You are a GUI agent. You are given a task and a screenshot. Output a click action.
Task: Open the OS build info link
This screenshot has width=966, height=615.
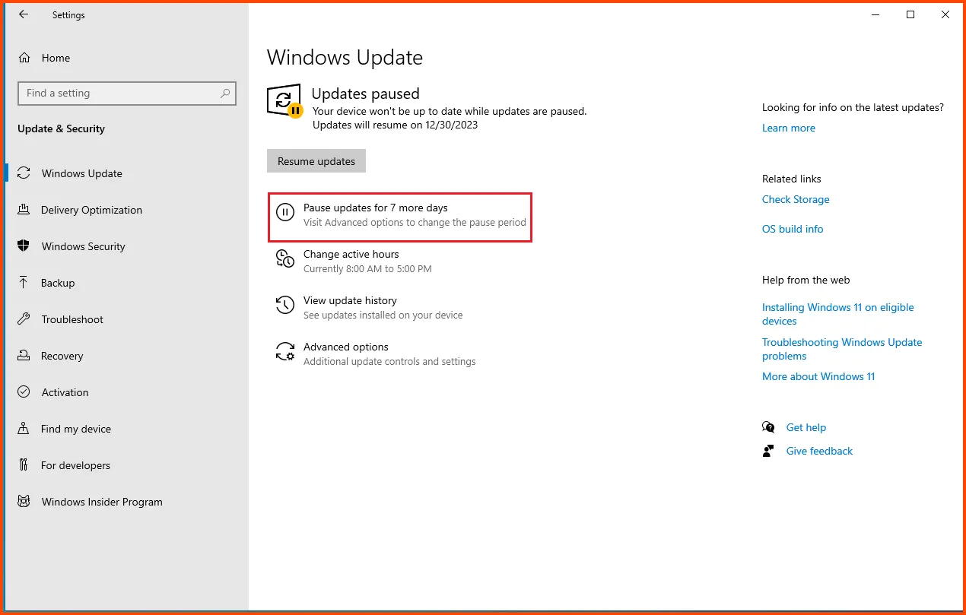[793, 229]
